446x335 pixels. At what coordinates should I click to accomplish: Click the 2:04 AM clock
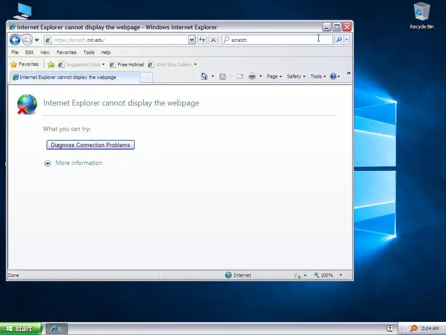coord(430,328)
